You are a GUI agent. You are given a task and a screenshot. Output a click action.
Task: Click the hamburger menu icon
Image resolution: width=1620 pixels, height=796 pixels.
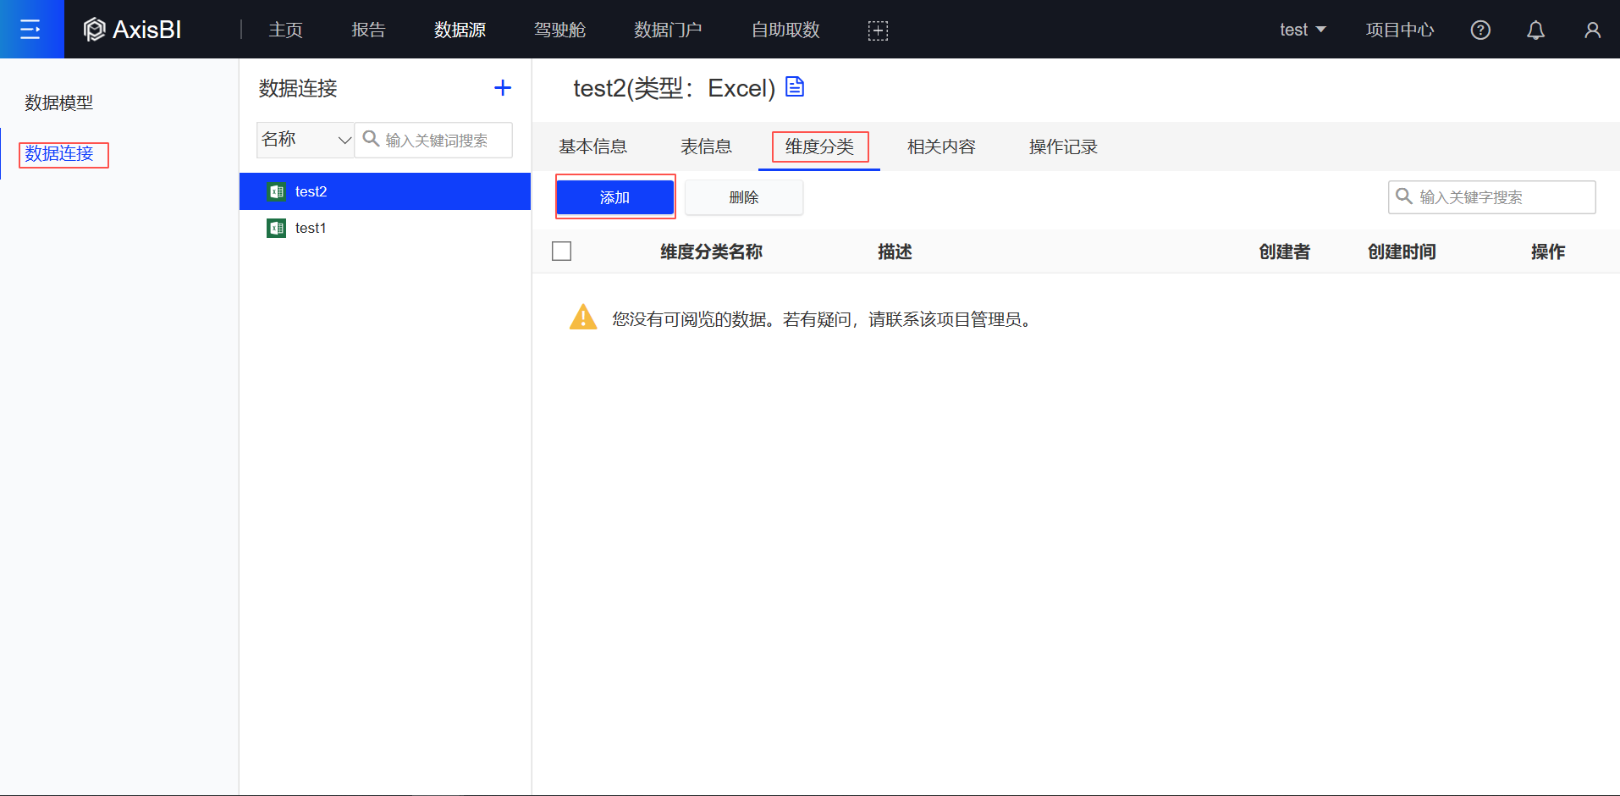pos(30,30)
